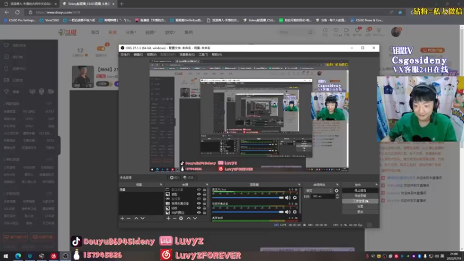Pop out the 转场特效 dock with its header icon

click(337, 184)
